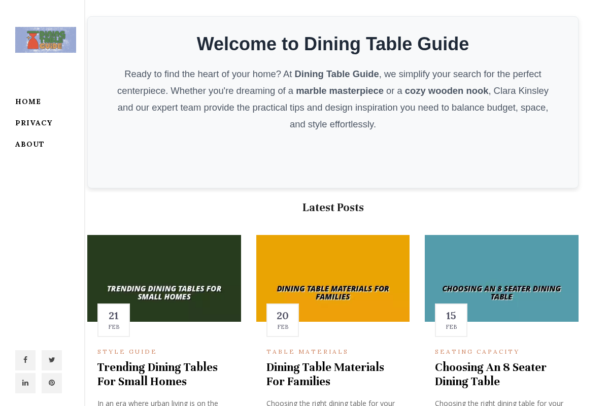
Task: Open the PRIVACY page from navigation
Action: (34, 122)
